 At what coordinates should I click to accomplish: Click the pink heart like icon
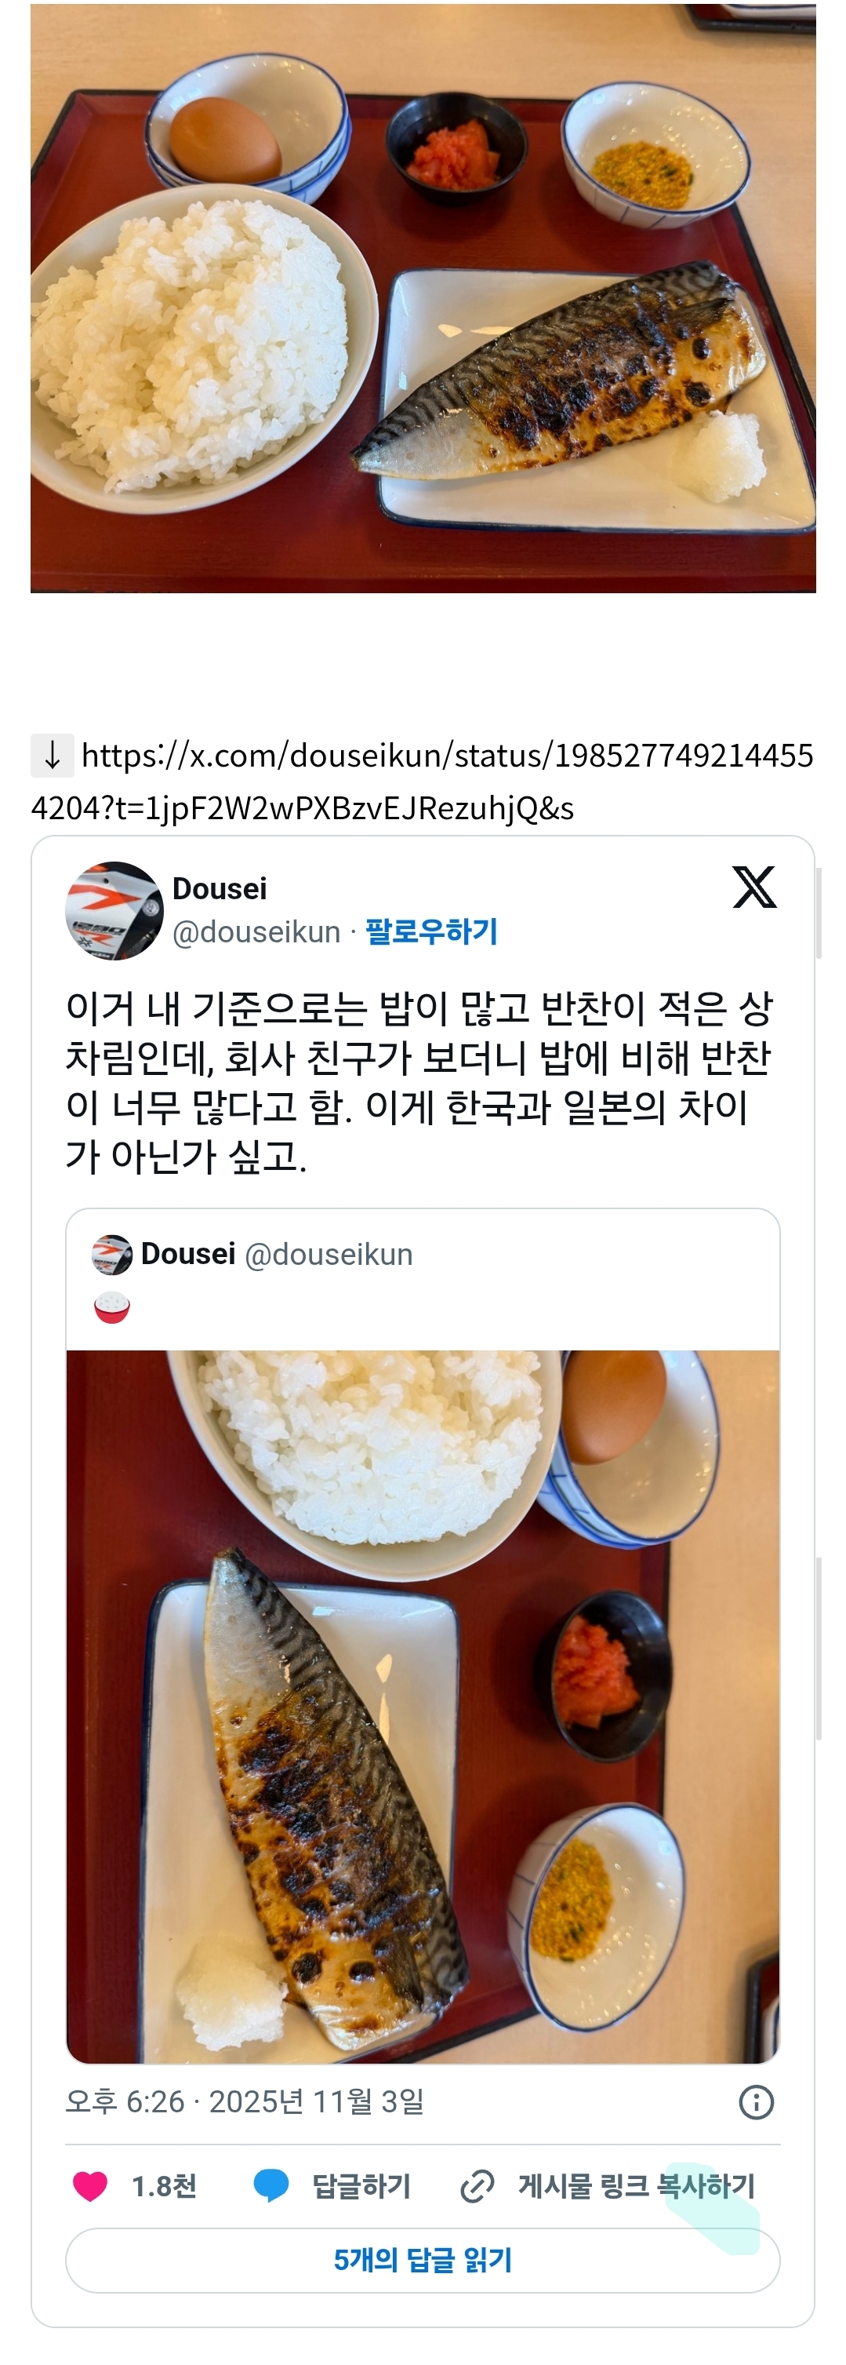coord(90,2186)
